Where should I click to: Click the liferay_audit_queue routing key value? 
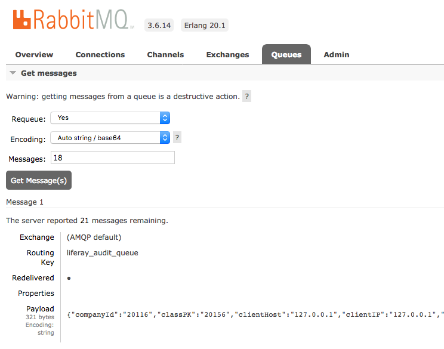(x=102, y=253)
